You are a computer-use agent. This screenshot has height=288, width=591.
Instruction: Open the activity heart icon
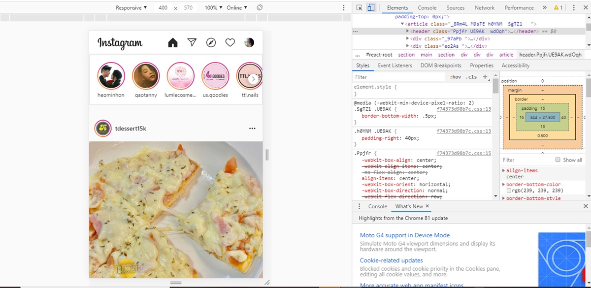(x=230, y=43)
